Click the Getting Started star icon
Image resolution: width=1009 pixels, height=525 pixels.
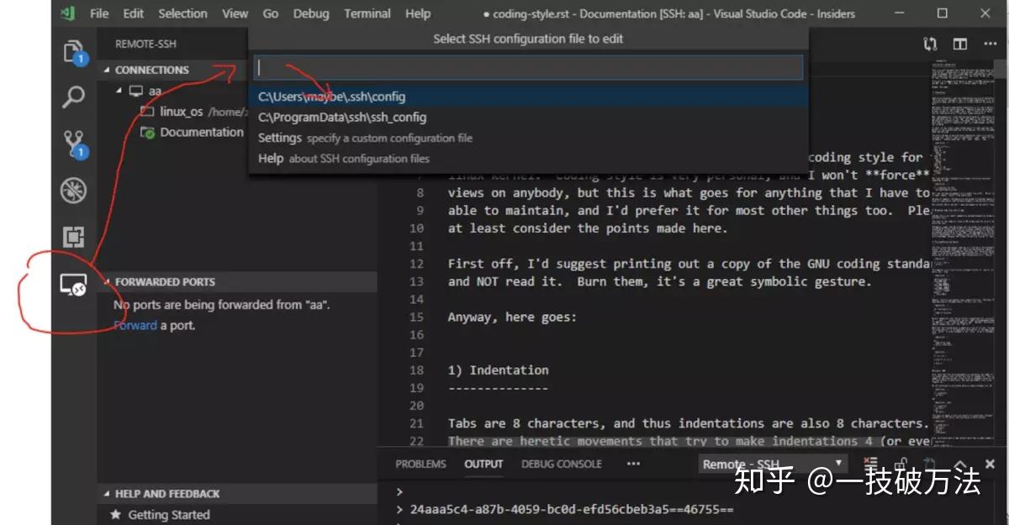116,515
